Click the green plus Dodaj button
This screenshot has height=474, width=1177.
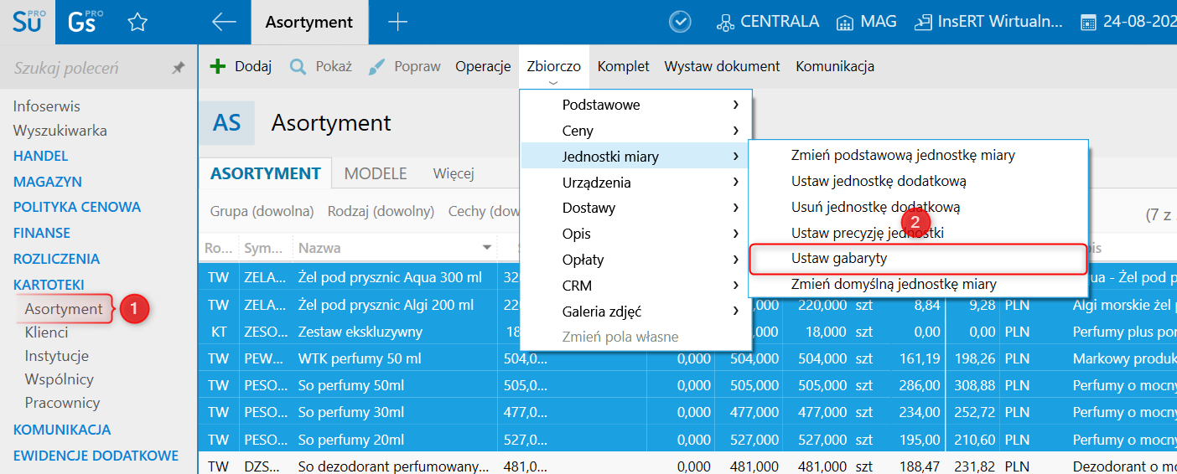click(x=242, y=66)
